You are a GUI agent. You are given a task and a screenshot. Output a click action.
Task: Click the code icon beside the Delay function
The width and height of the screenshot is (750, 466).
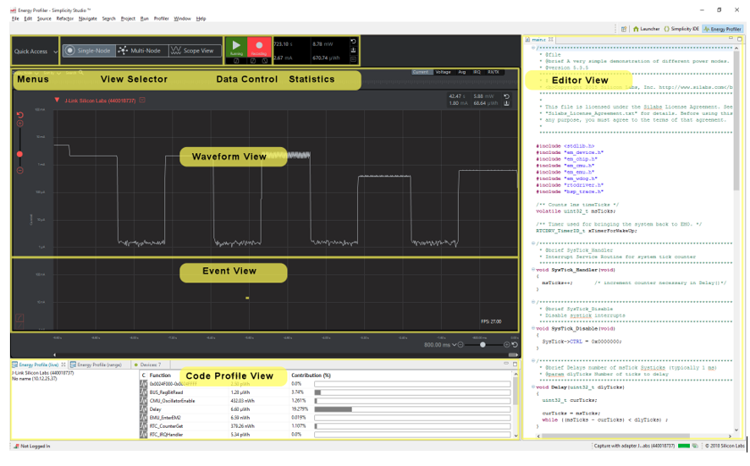[144, 409]
